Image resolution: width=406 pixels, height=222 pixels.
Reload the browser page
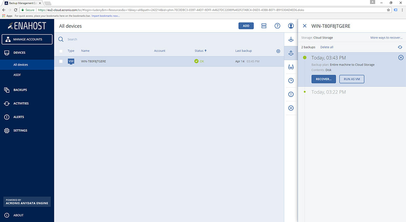click(16, 10)
